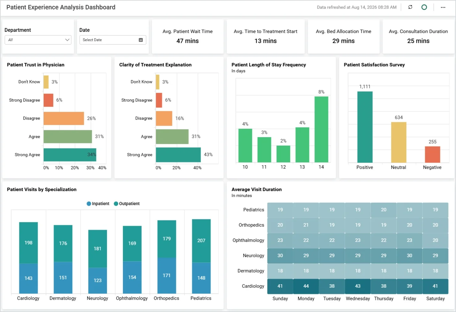Viewport: 456px width, 312px height.
Task: Click Cardiology Wednesday heatmap cell 43
Action: pyautogui.click(x=358, y=286)
